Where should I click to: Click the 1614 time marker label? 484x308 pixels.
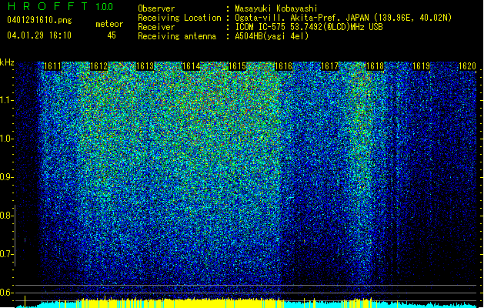pos(191,66)
